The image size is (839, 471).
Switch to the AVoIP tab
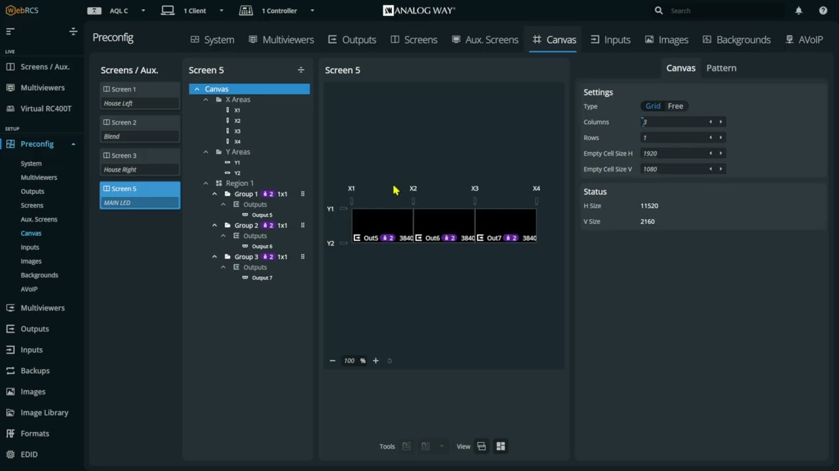(x=804, y=40)
